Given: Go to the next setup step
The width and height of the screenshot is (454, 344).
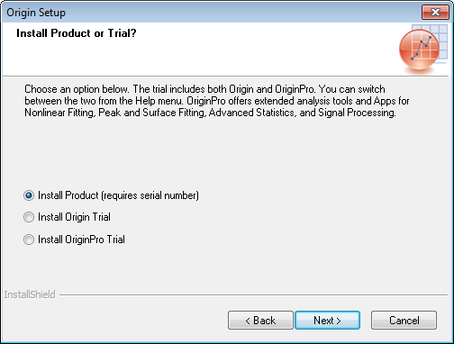Looking at the screenshot, I should tap(327, 321).
